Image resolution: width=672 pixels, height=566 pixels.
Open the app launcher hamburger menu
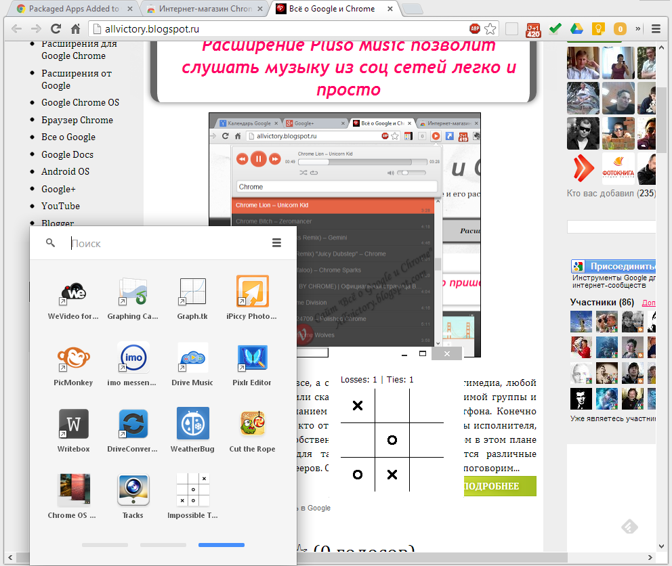tap(277, 243)
